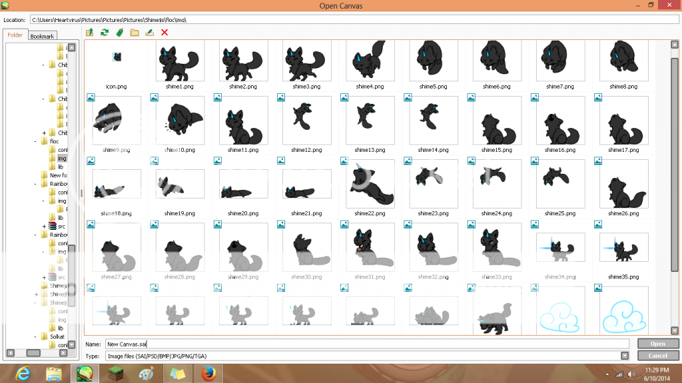Viewport: 682px width, 383px height.
Task: Expand the src folder node
Action: (x=44, y=226)
